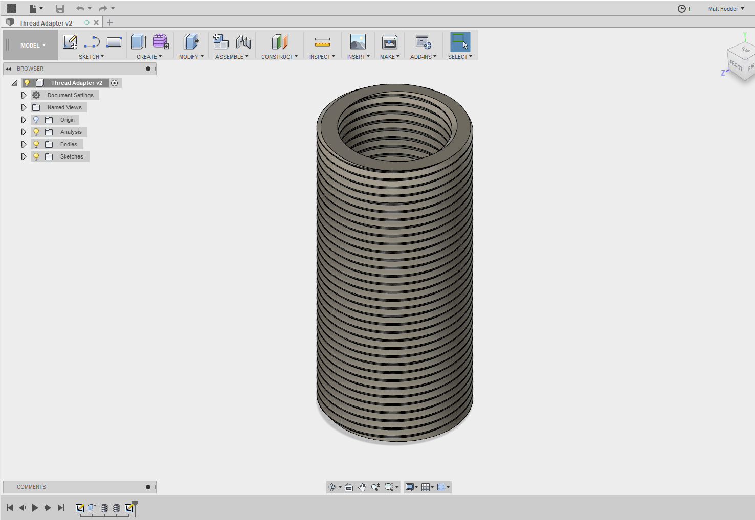Expand the Analysis folder
Viewport: 755px width, 520px height.
pos(24,132)
